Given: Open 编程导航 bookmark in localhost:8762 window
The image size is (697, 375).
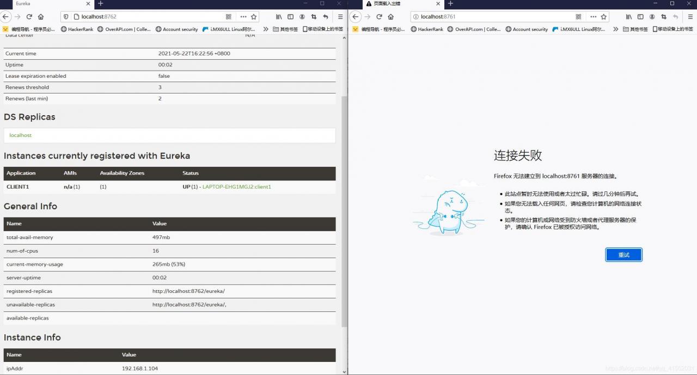Looking at the screenshot, I should coord(28,29).
